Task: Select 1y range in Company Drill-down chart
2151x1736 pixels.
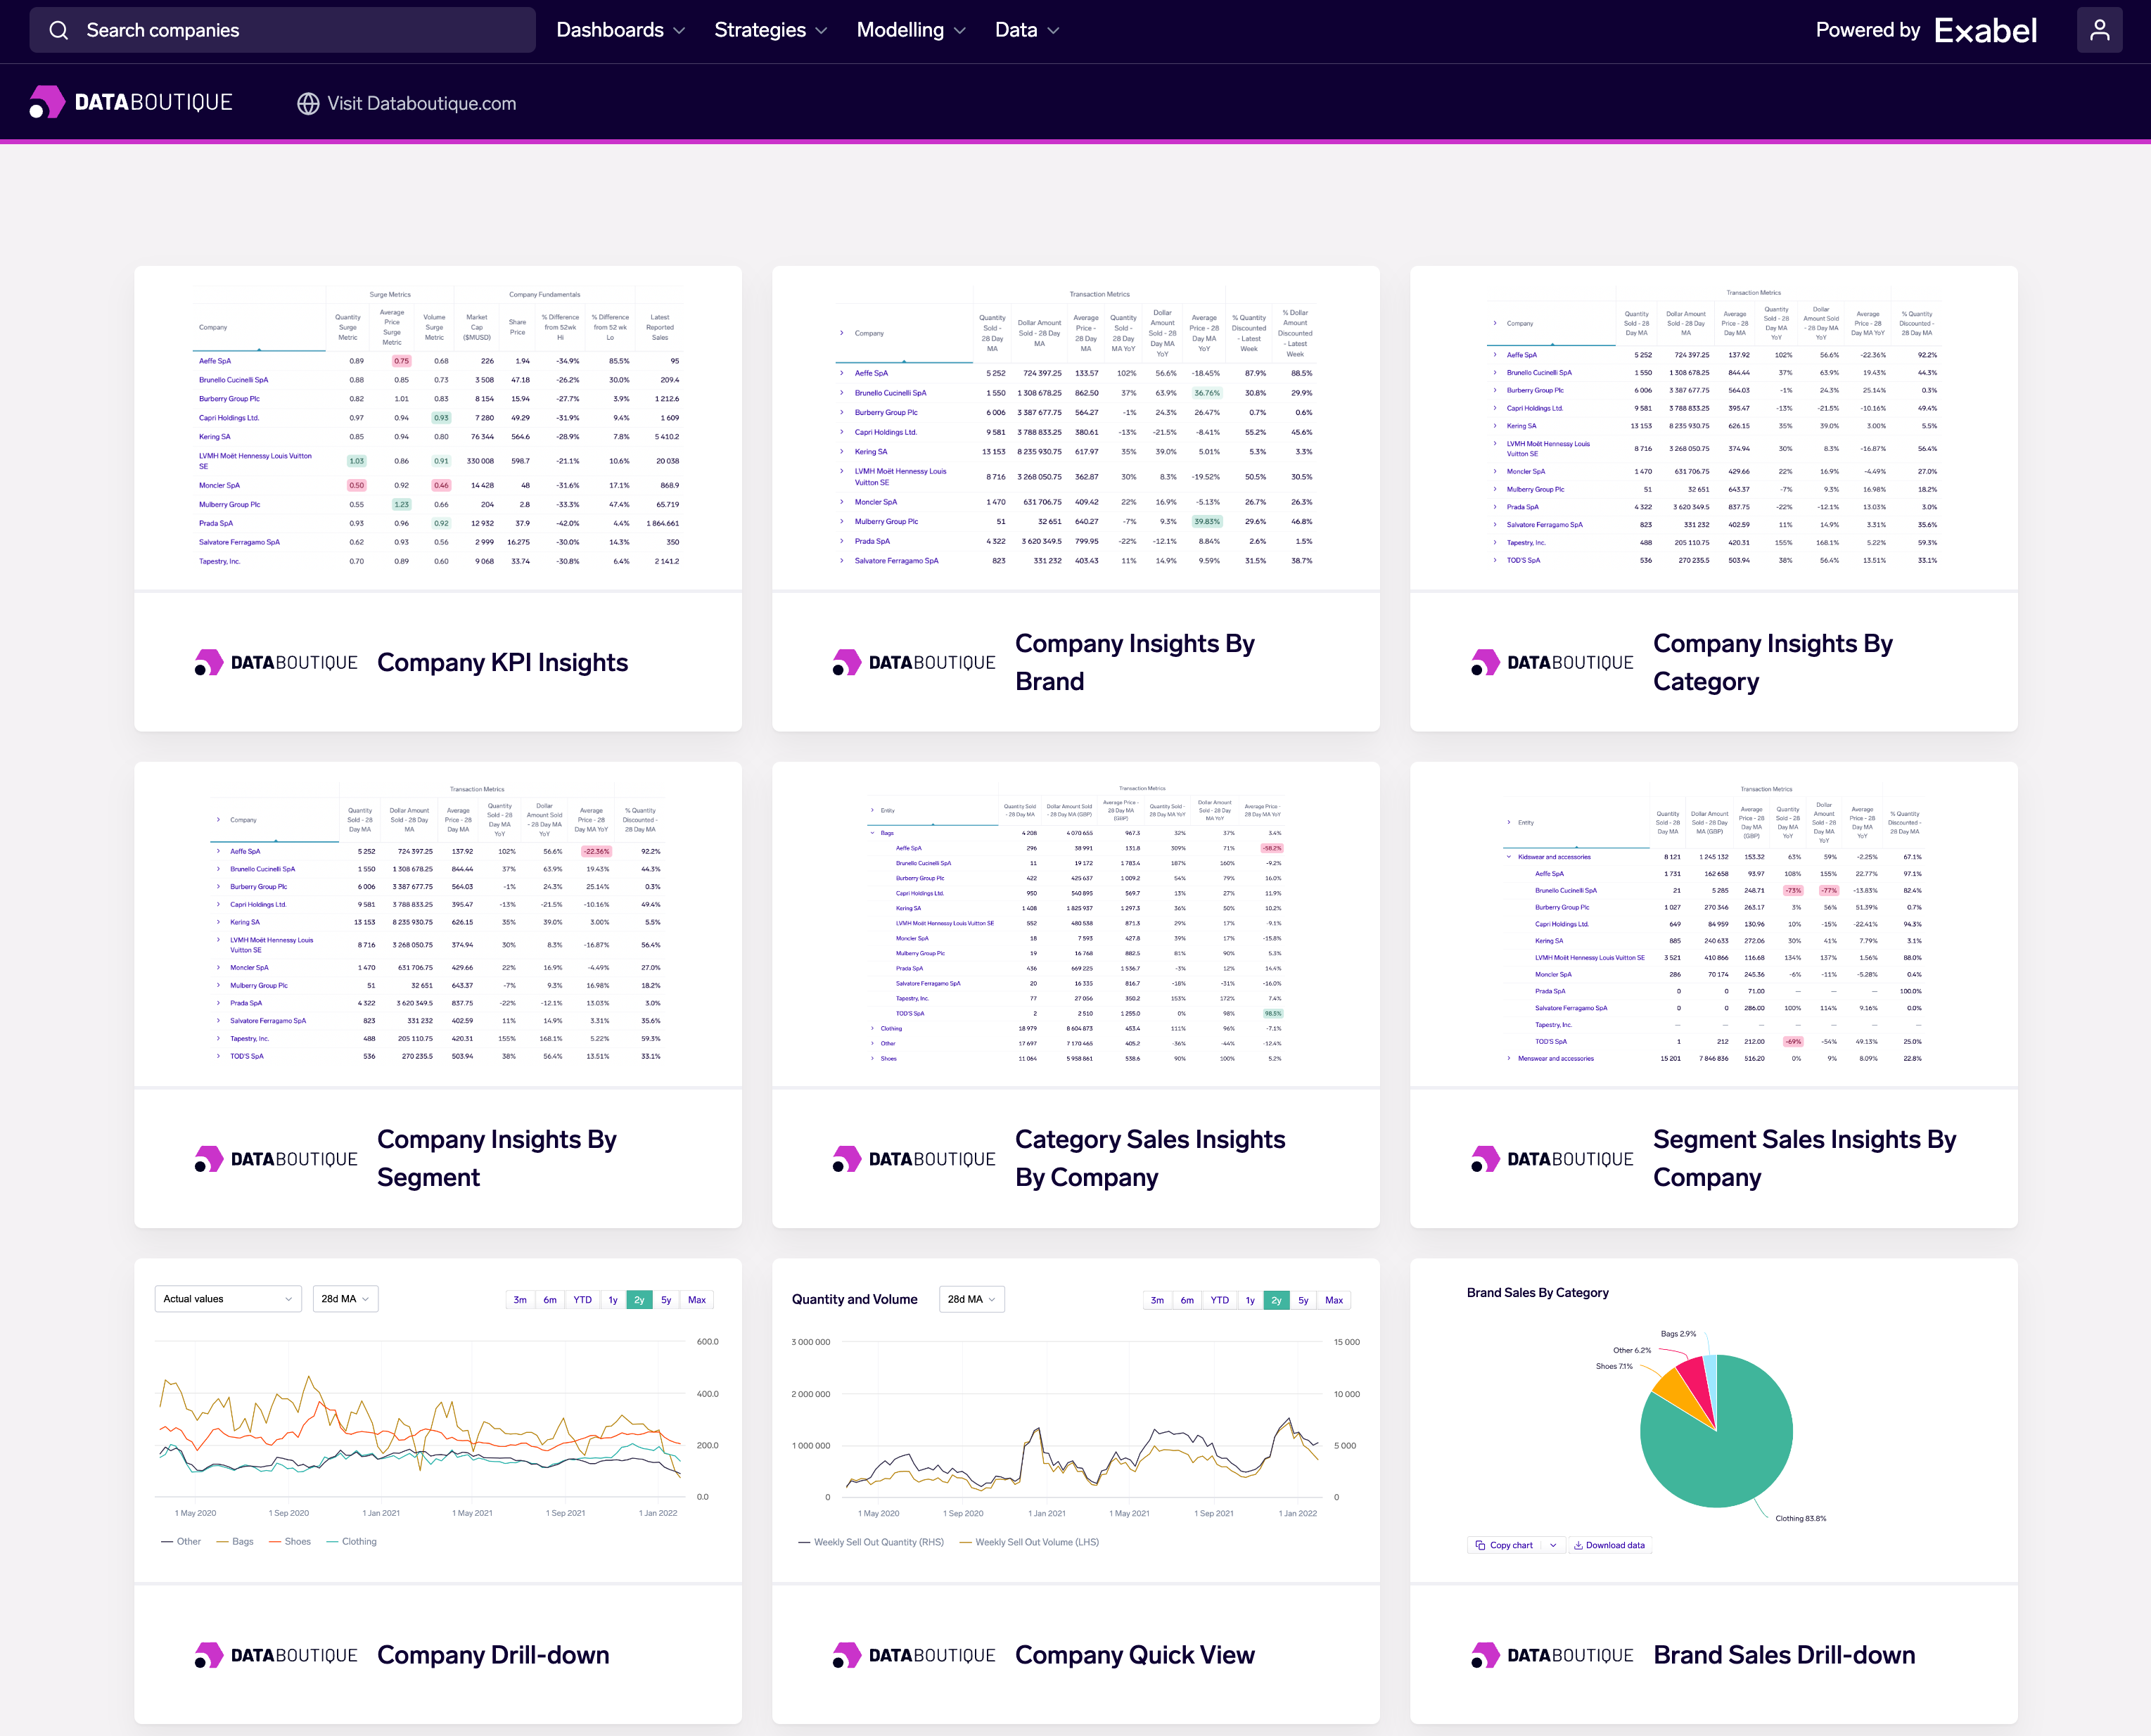Action: 613,1300
